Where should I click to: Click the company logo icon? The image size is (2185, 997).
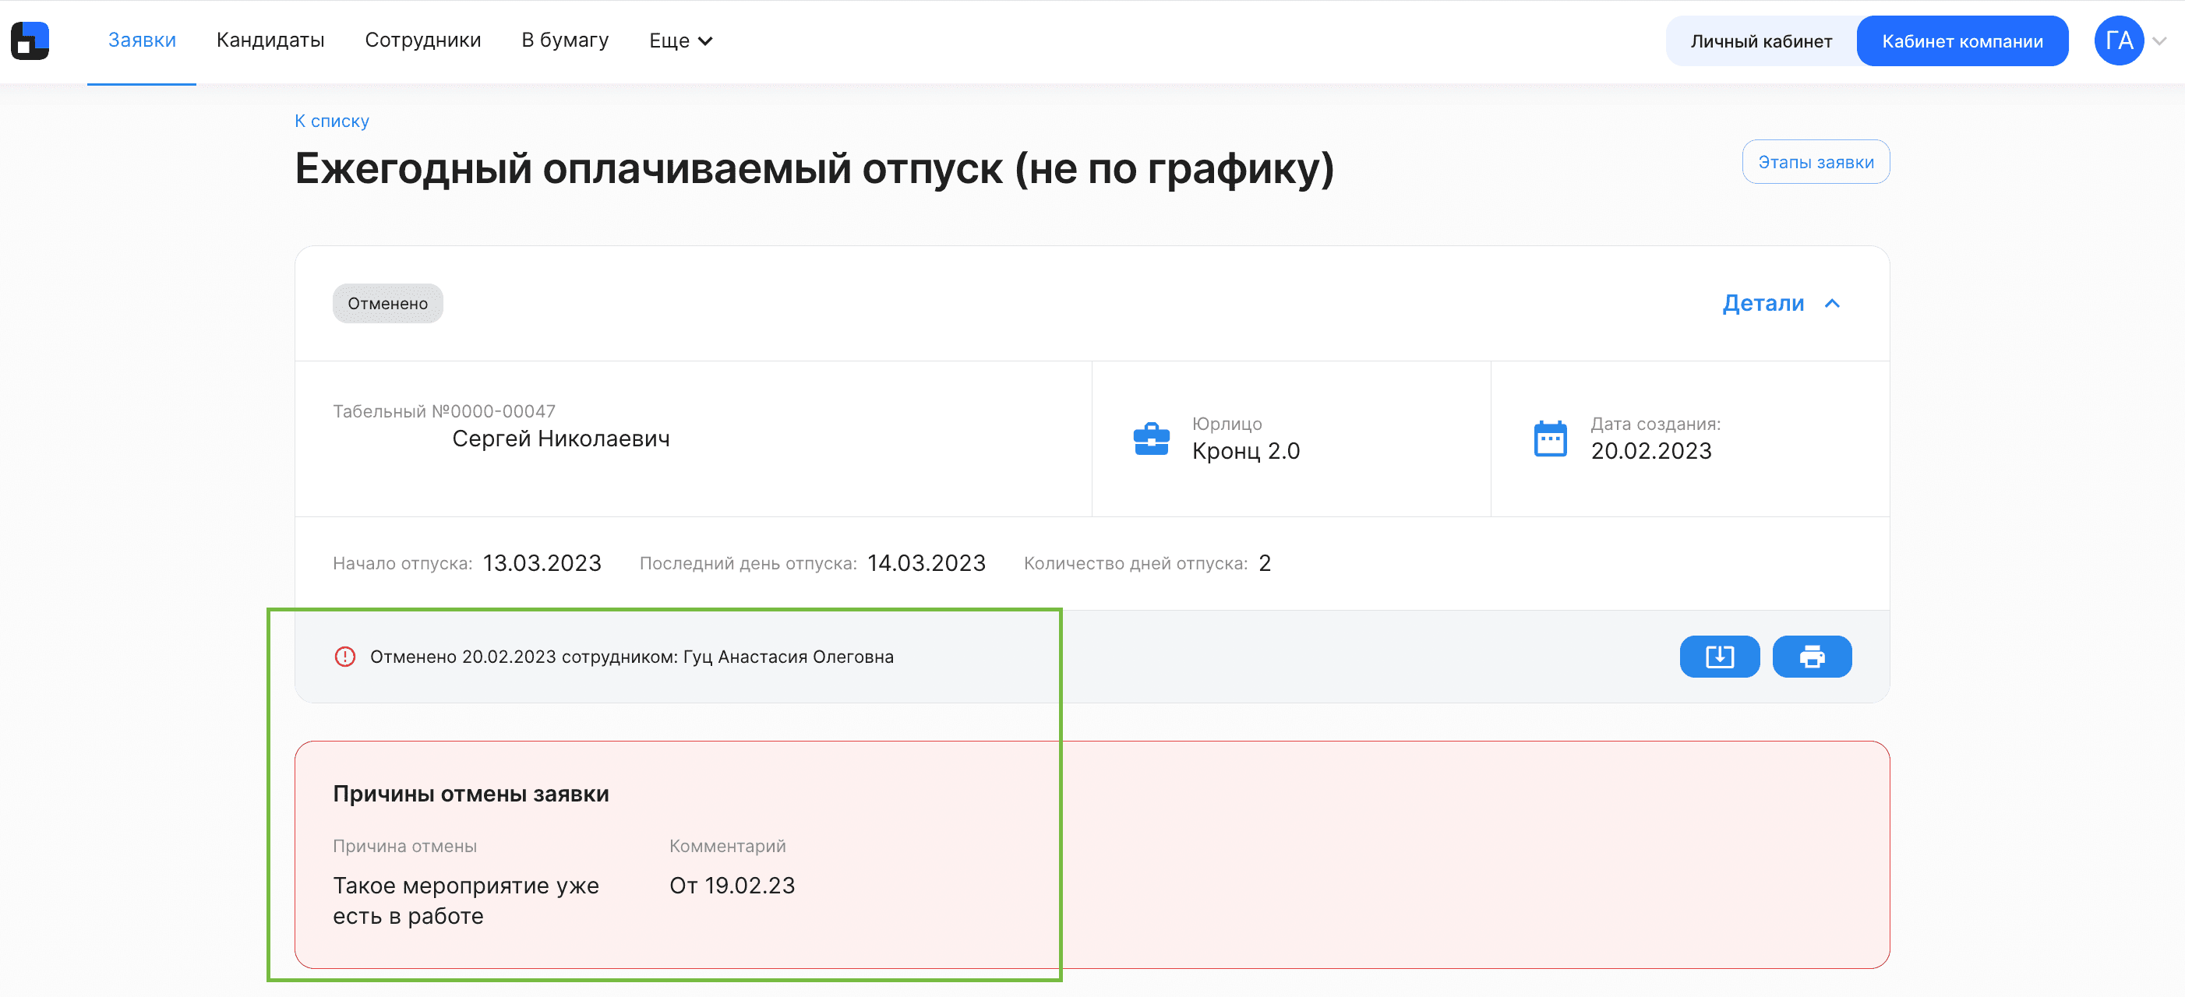(30, 41)
